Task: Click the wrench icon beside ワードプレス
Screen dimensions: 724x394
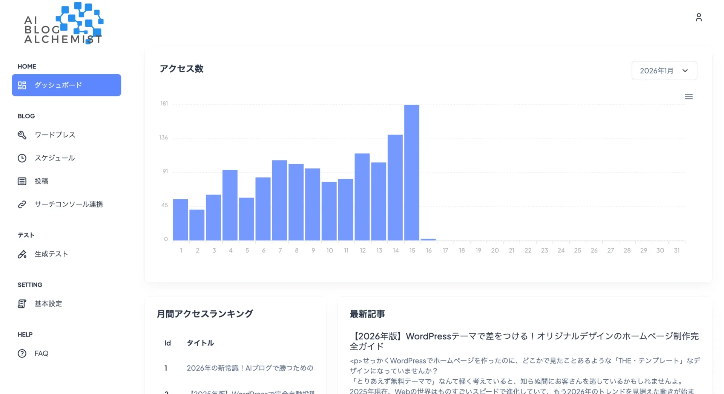Action: pyautogui.click(x=22, y=135)
